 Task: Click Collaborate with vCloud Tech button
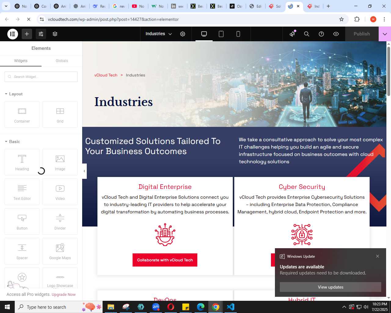165,260
